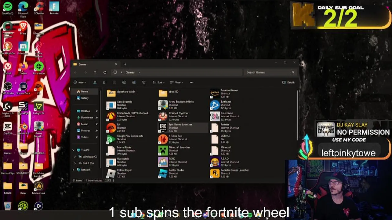This screenshot has height=220, width=392.
Task: Select Brave browser desktop icon
Action: (23, 28)
